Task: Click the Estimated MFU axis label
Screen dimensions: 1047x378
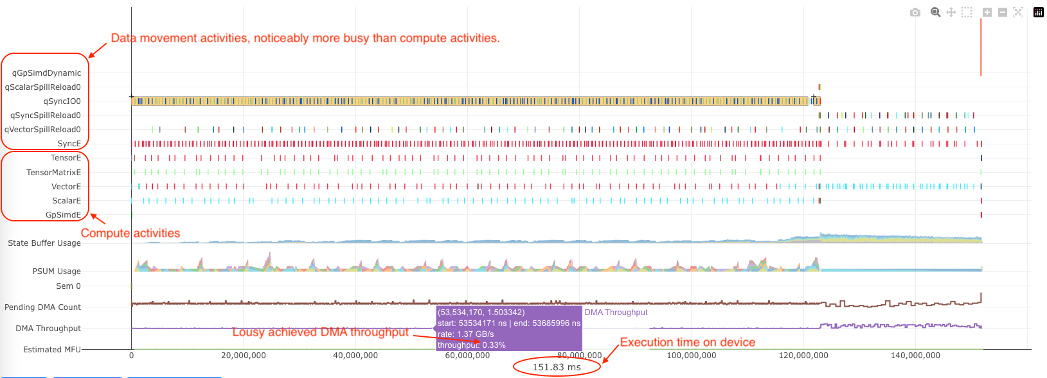Action: click(x=52, y=350)
